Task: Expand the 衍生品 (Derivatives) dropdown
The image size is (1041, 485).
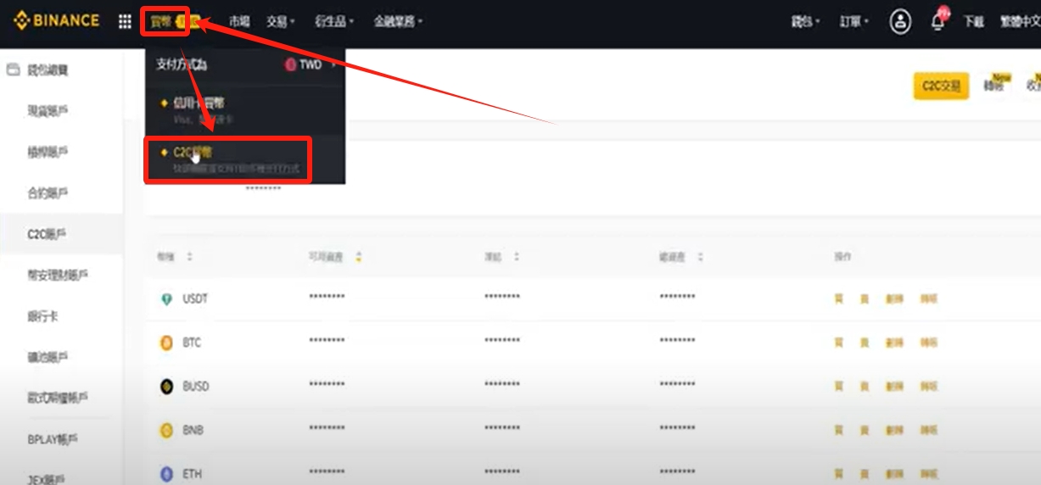Action: (x=333, y=22)
